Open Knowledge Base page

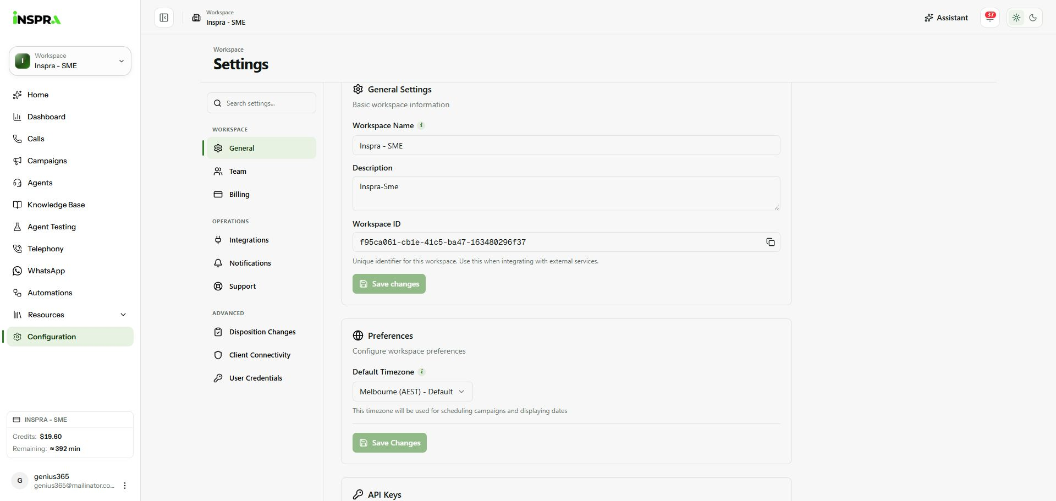click(70, 205)
